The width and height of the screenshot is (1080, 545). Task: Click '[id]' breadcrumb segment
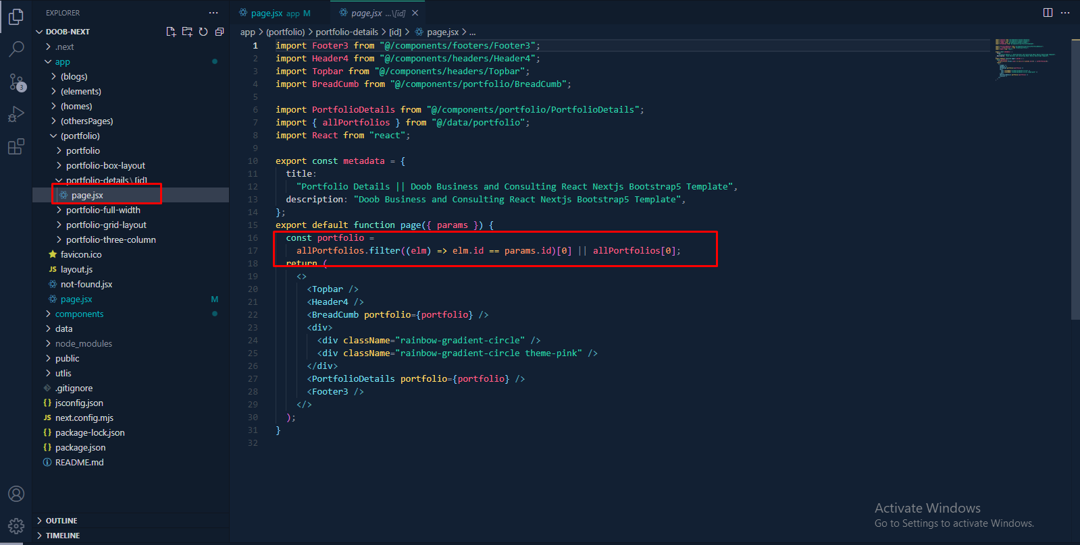396,32
